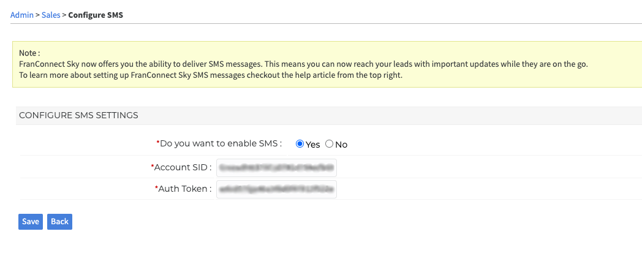Click the CONFIGURE SMS SETTINGS section header

pyautogui.click(x=78, y=116)
